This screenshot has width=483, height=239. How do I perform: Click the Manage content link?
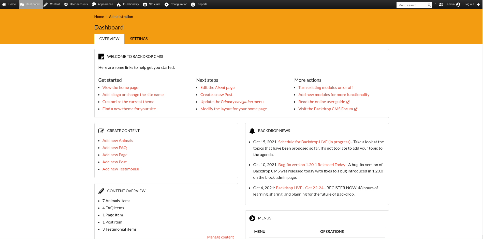[x=221, y=237]
